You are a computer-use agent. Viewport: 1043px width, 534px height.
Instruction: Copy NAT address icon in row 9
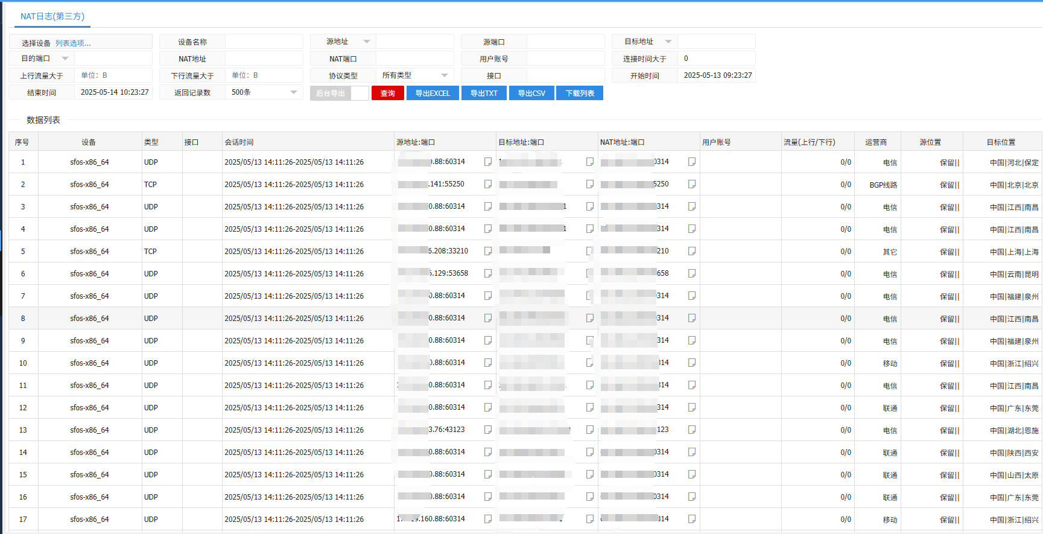[x=692, y=340]
